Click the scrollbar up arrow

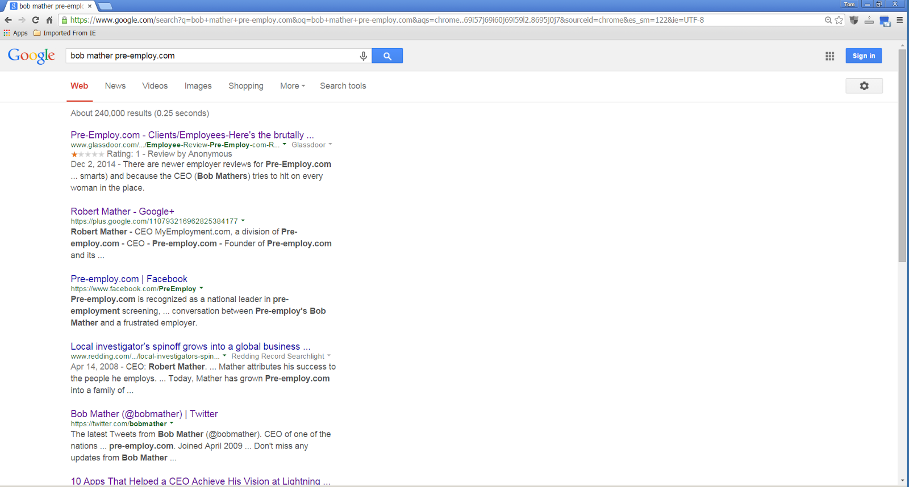coord(902,45)
